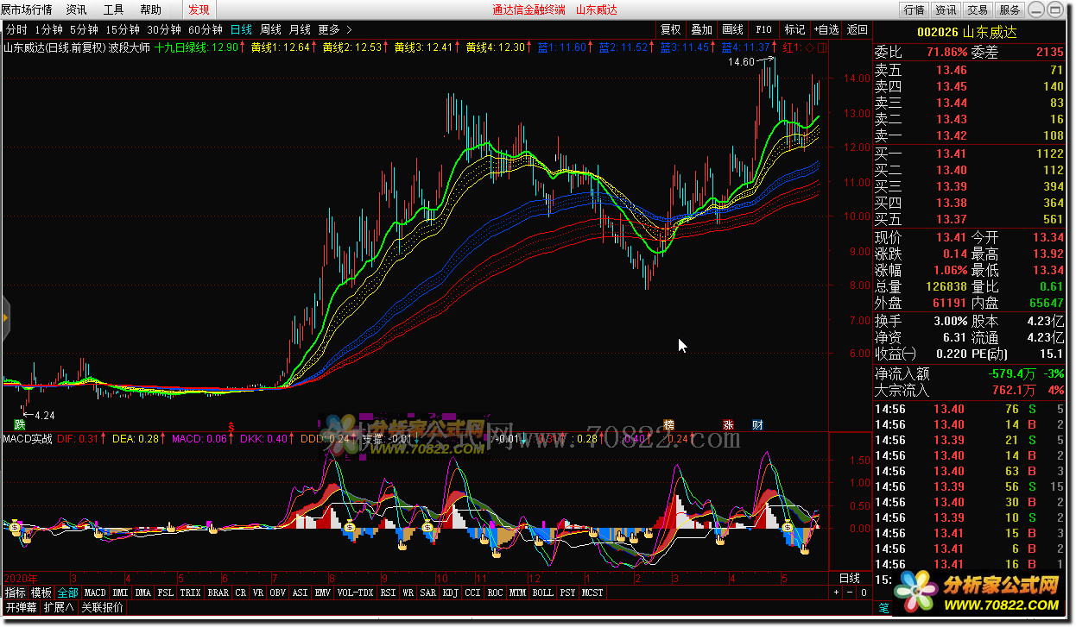Expand the 扩展∧ panel

click(x=59, y=607)
